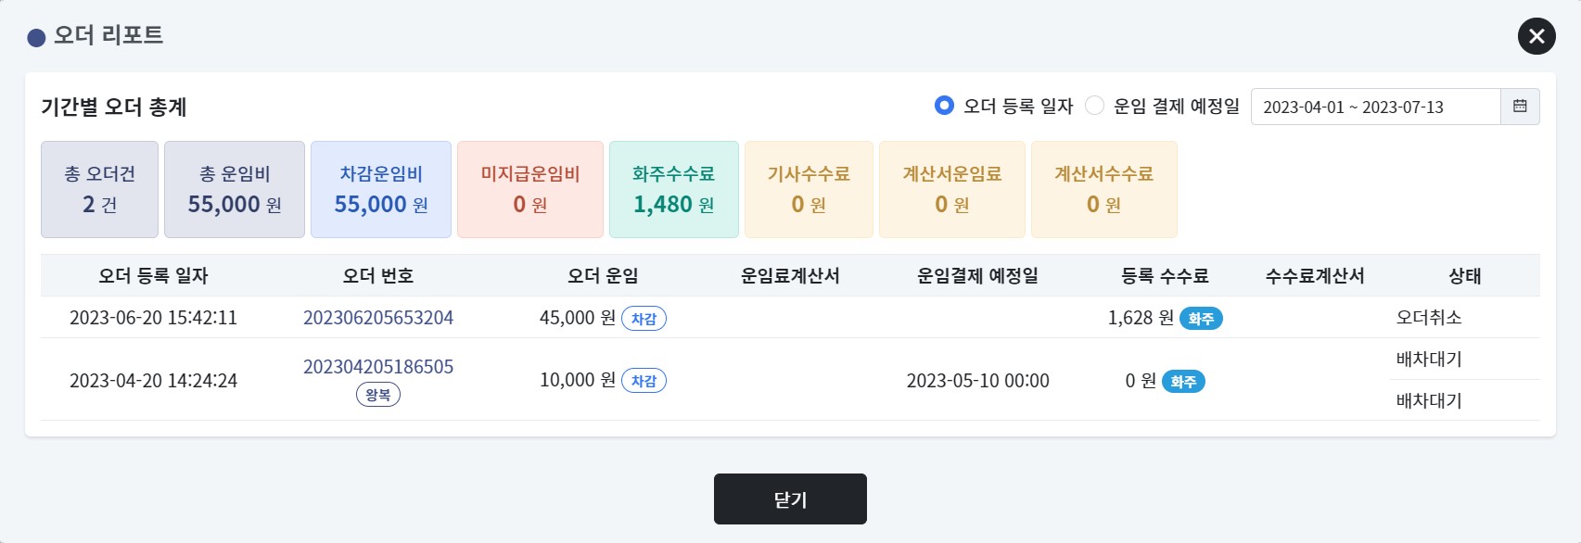Select the 미지급운임비 summary card
This screenshot has width=1581, height=543.
(x=530, y=189)
